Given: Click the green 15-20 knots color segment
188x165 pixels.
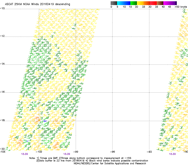Looking at the screenshot, I should [134, 3].
